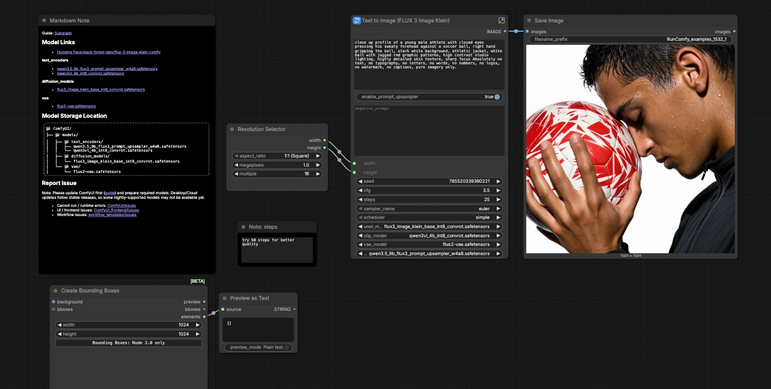Open the clip_model qwen3vl_4b combo
The image size is (771, 389).
click(x=429, y=236)
